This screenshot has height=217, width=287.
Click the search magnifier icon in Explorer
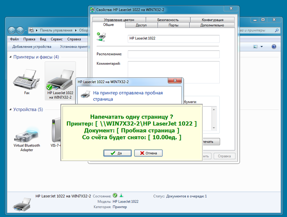[x=277, y=30]
